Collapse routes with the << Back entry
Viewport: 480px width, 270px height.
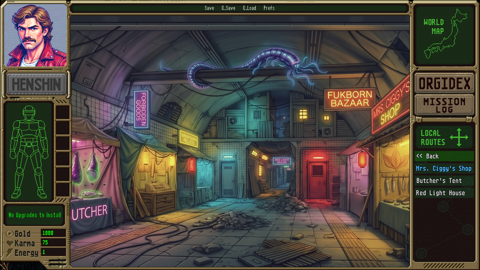tap(443, 156)
